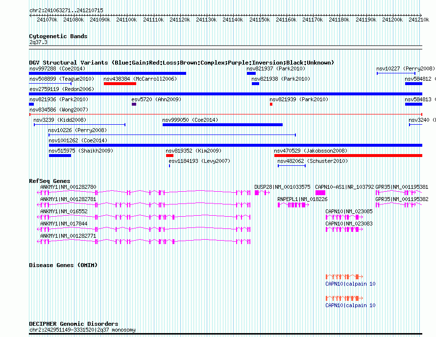This screenshot has width=436, height=337.
Task: Open the esv1184193 (Levy2007) variant label
Action: [x=199, y=161]
